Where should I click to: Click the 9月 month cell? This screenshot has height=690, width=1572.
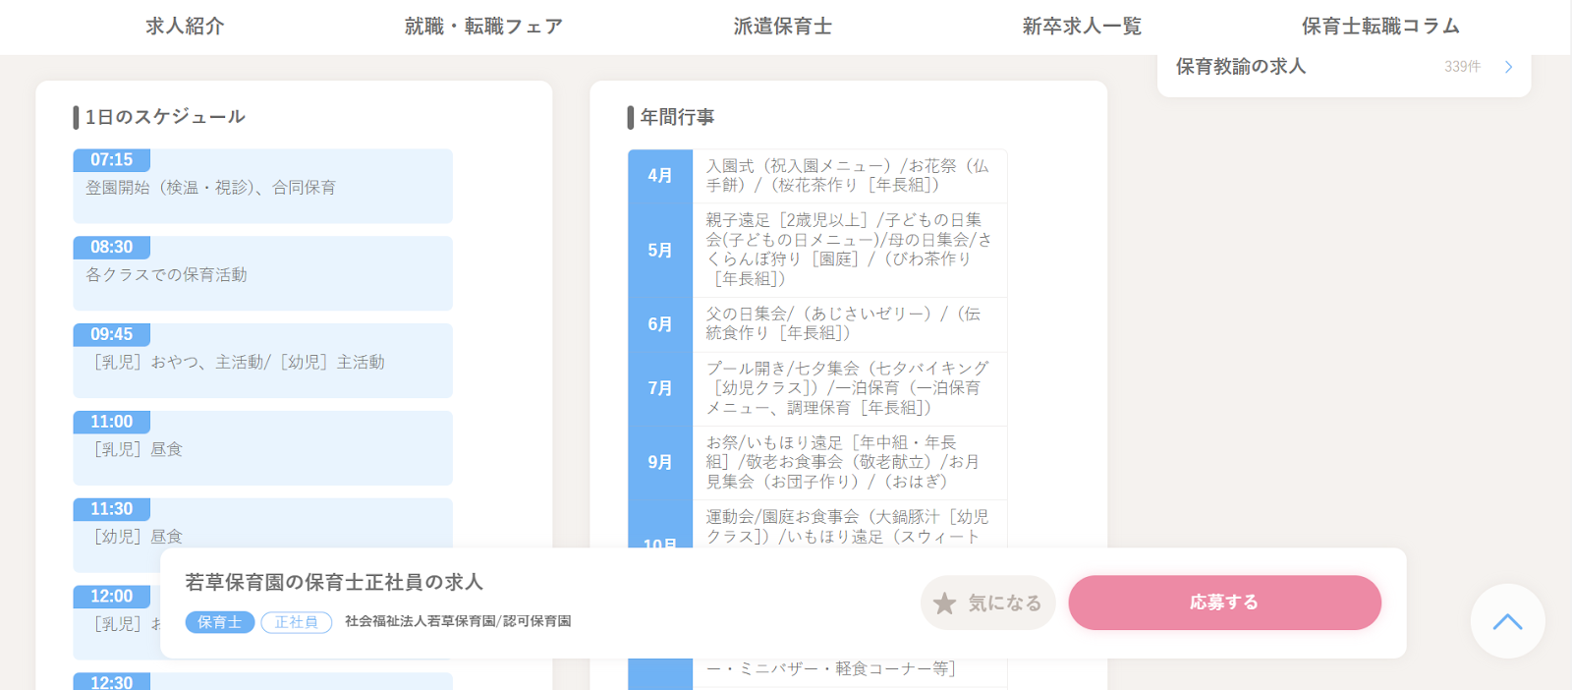[x=660, y=462]
